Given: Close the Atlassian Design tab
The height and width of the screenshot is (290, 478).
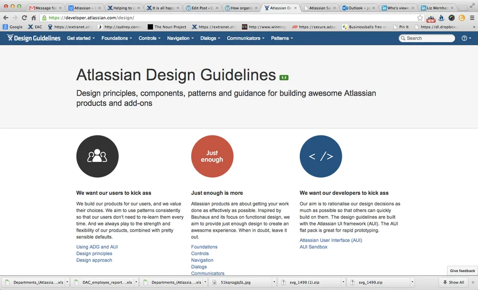Looking at the screenshot, I should pyautogui.click(x=295, y=8).
